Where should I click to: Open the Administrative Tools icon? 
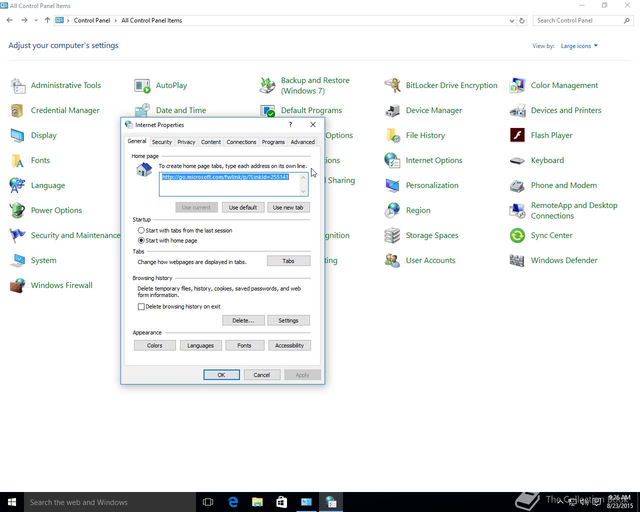pyautogui.click(x=17, y=85)
